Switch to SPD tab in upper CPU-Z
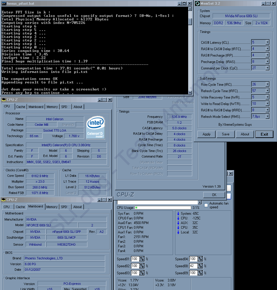277x290 pixels. click(x=64, y=107)
